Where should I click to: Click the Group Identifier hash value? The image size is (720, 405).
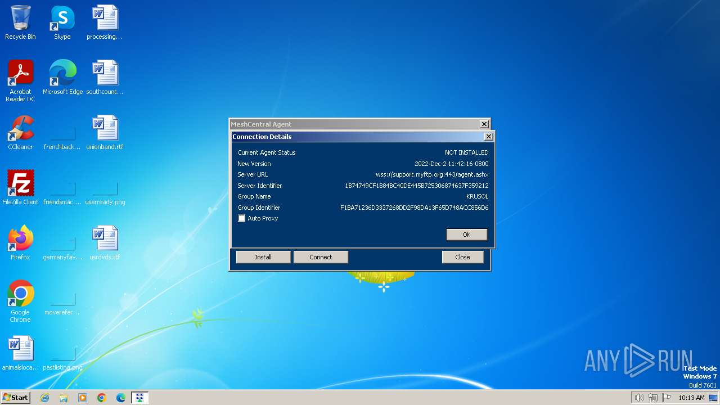tap(415, 208)
